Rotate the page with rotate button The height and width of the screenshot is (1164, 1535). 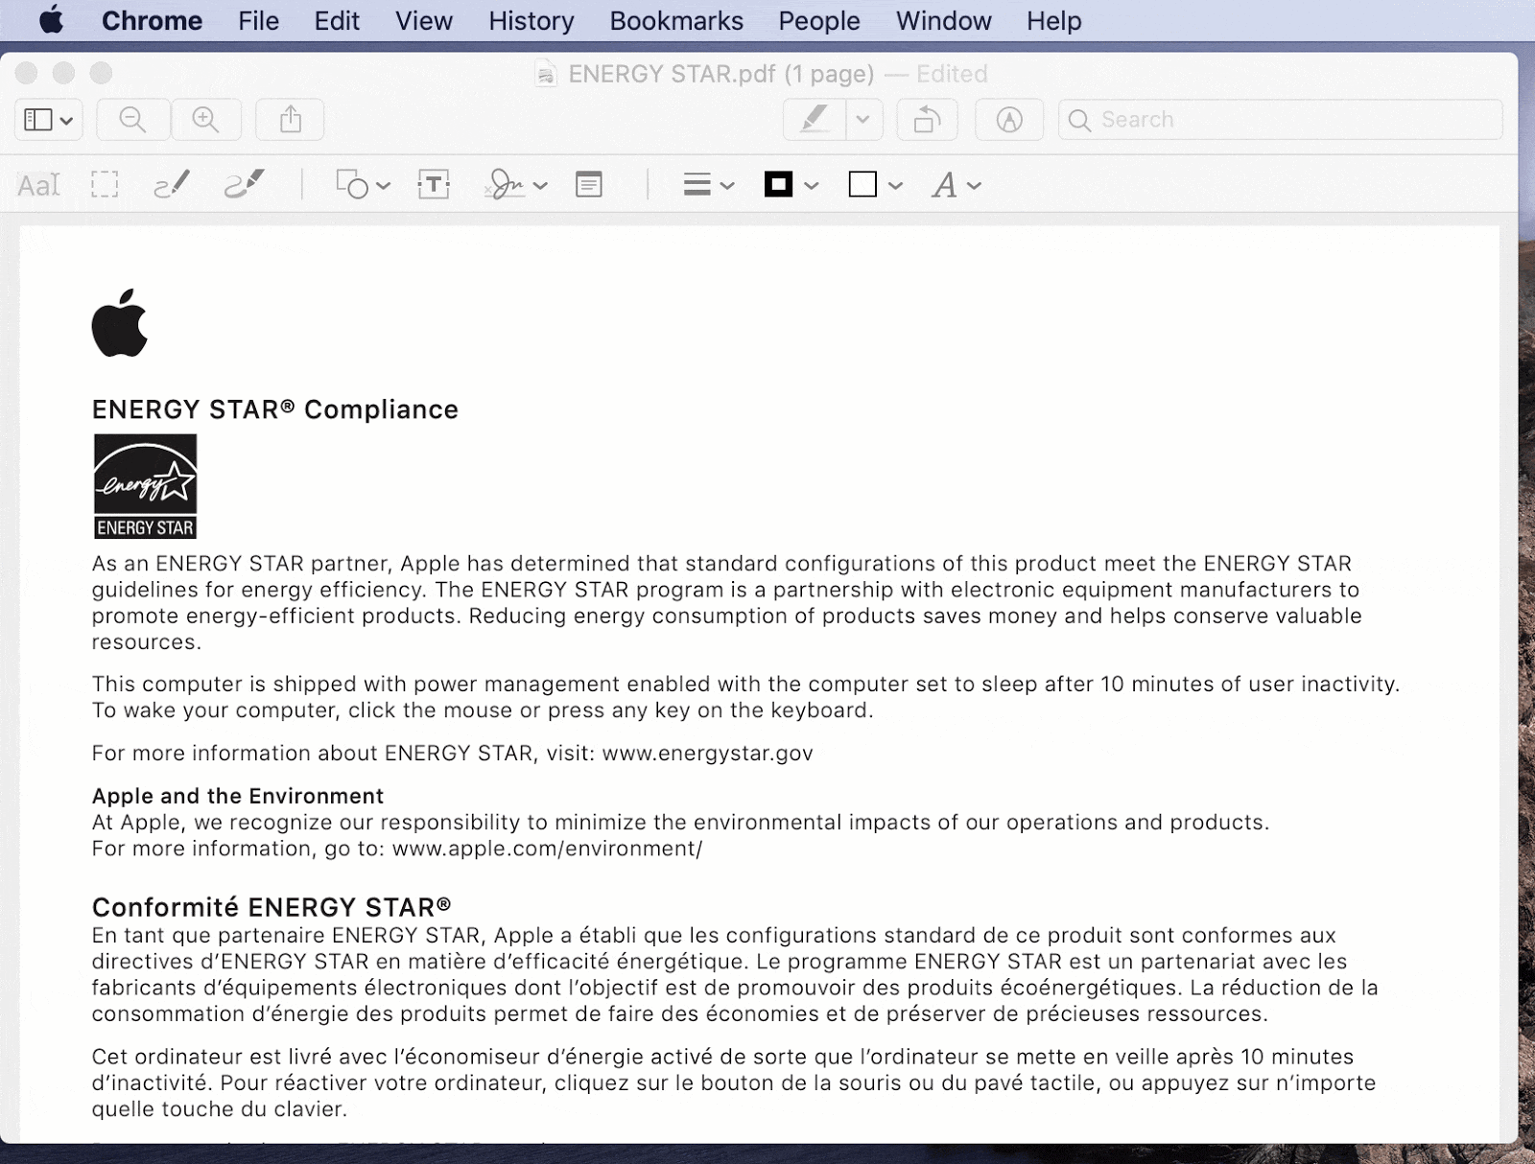(x=927, y=120)
